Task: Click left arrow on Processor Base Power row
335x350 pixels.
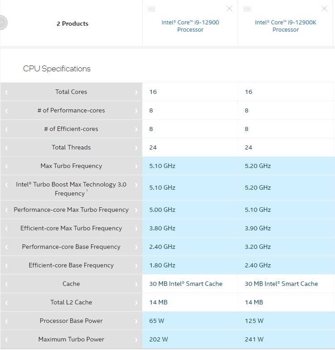Action: [6, 321]
